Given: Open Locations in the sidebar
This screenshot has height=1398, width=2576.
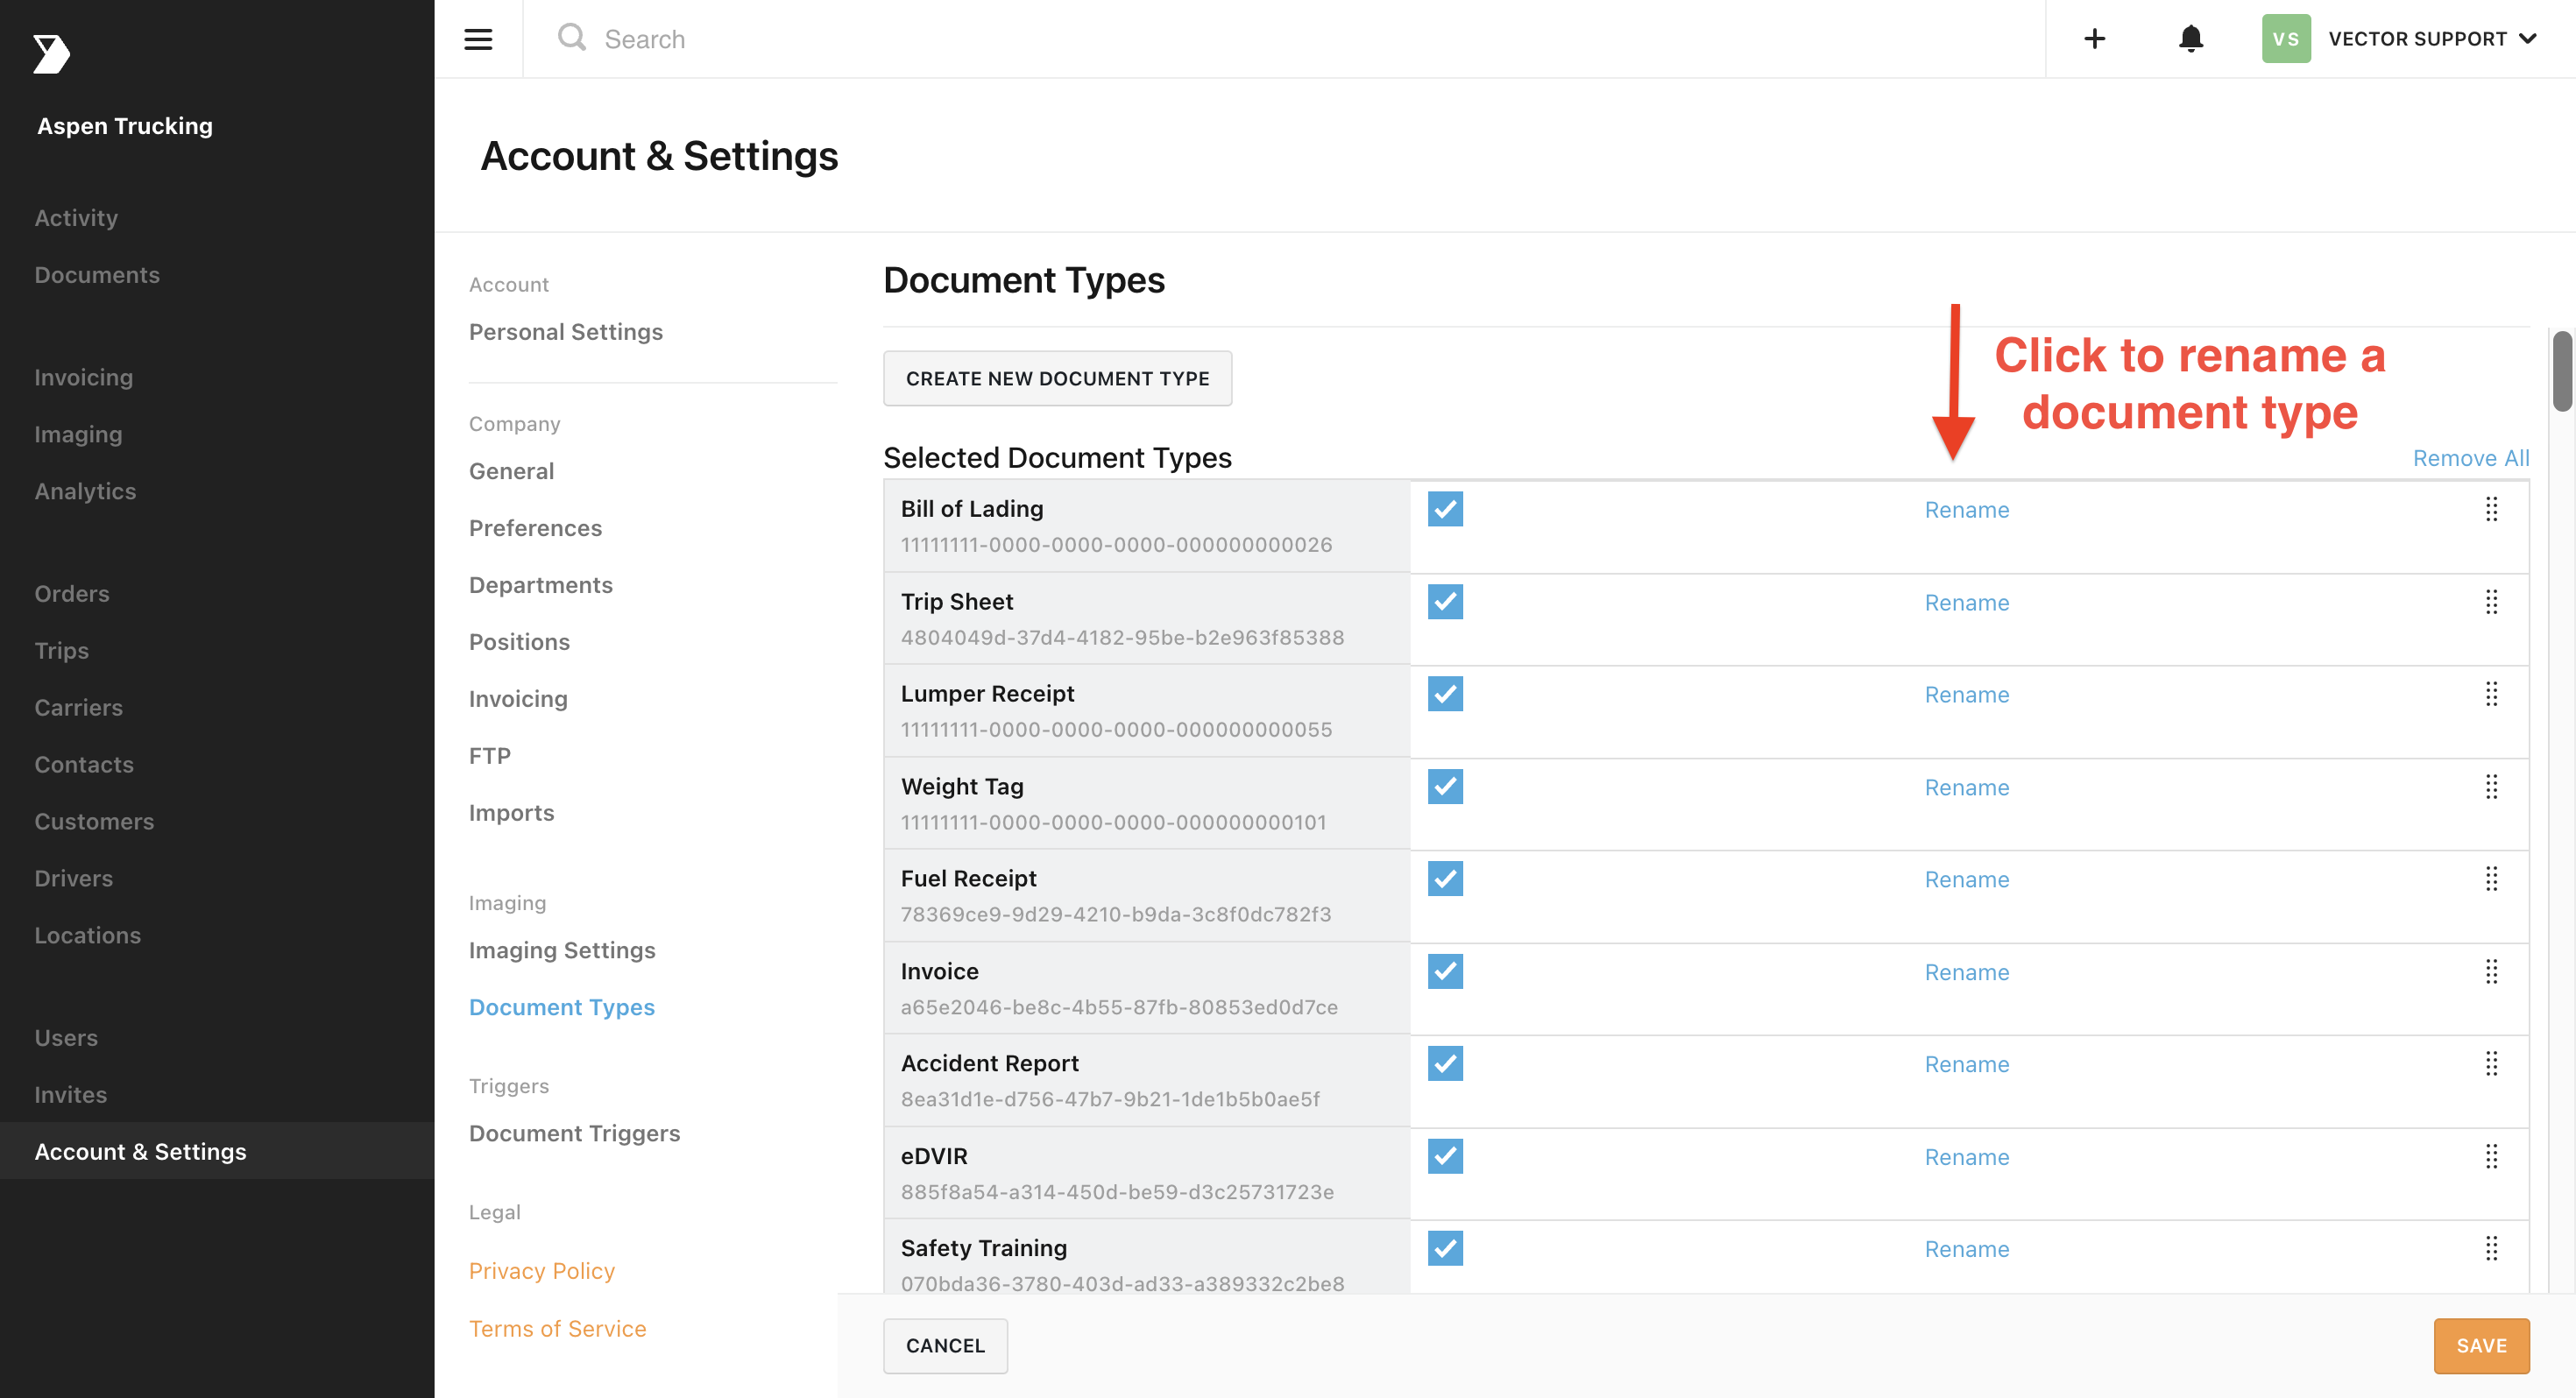Looking at the screenshot, I should [87, 936].
